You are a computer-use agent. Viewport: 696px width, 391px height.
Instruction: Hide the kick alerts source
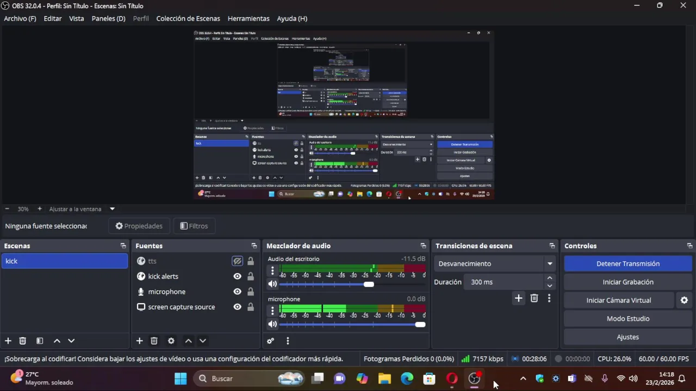coord(237,276)
